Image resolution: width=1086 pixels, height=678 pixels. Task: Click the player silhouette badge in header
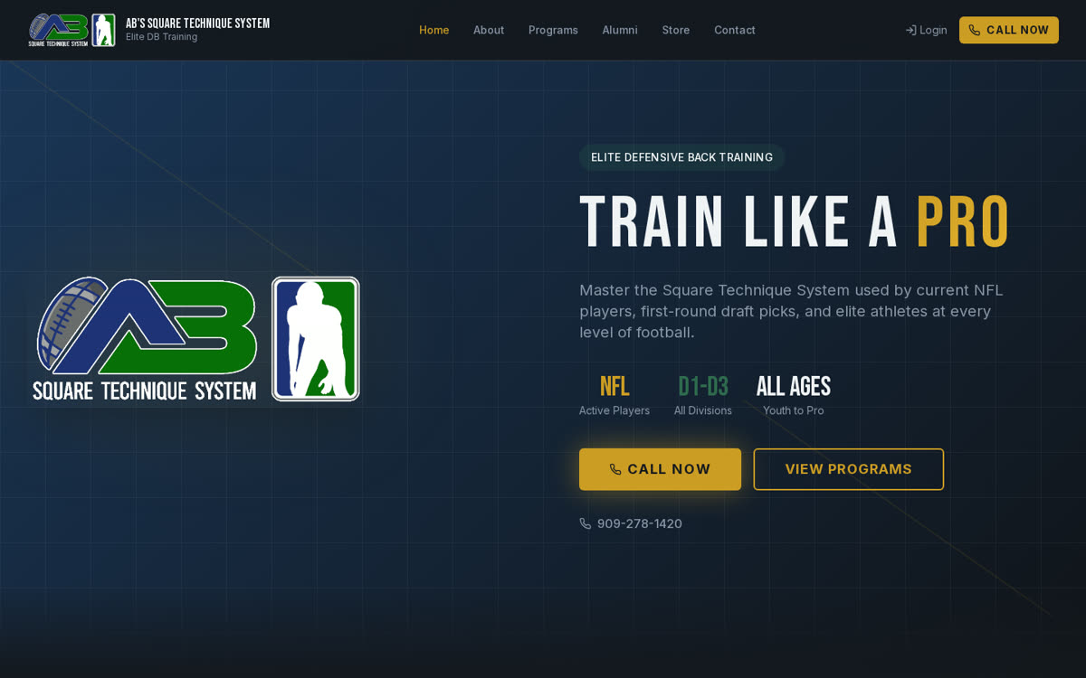click(104, 30)
